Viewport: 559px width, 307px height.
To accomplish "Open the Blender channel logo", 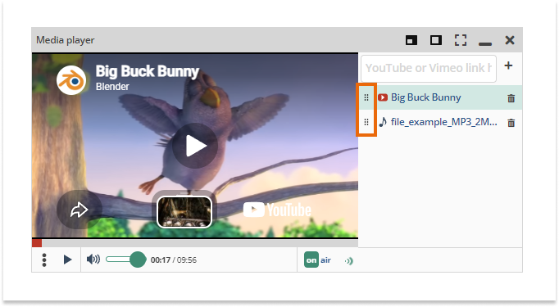I will 71,80.
